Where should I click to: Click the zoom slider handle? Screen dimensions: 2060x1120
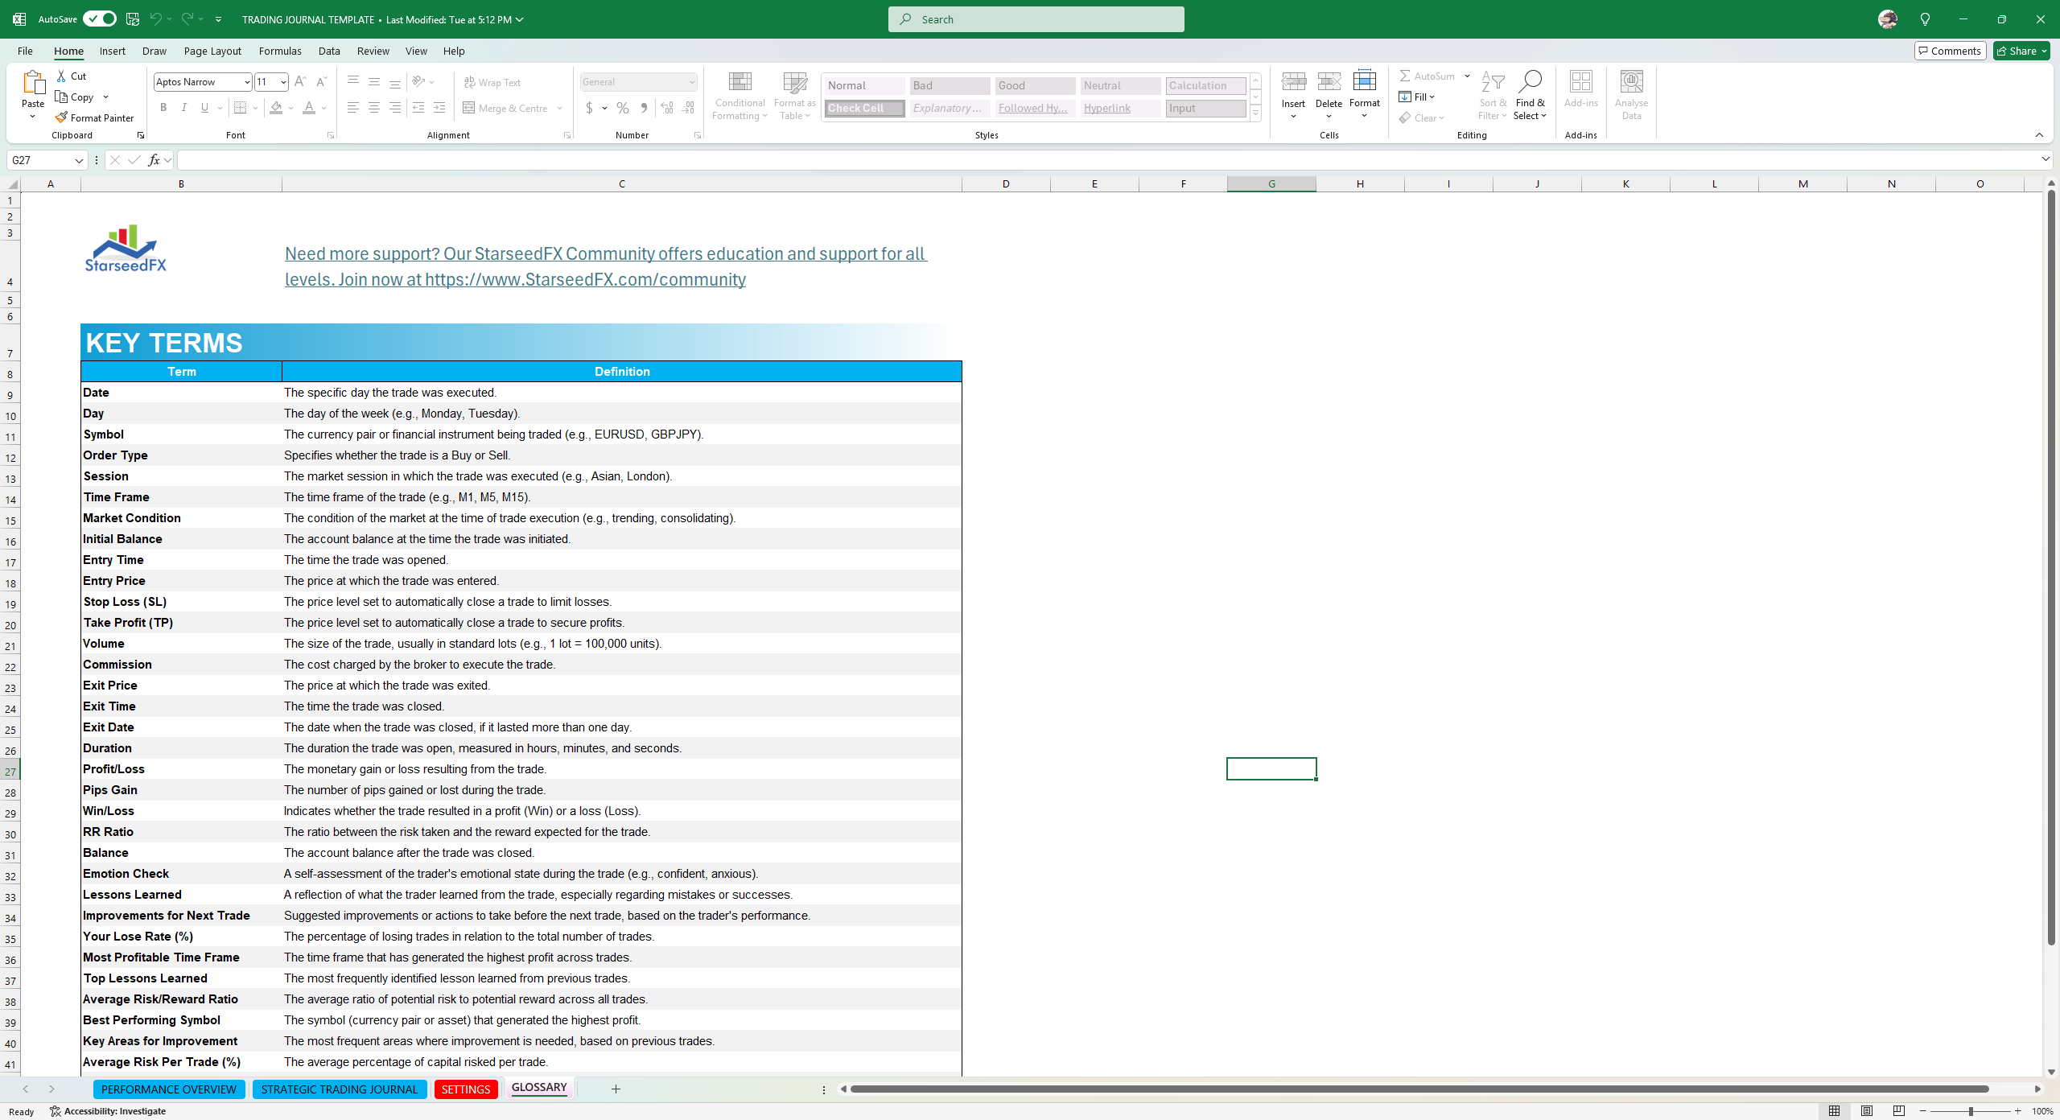[x=1971, y=1111]
